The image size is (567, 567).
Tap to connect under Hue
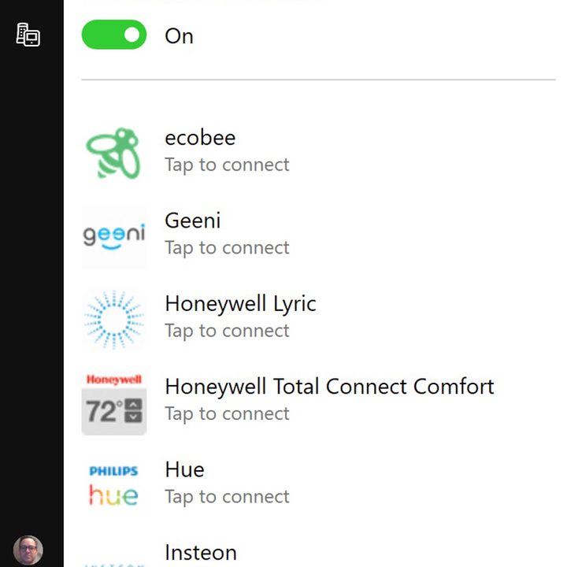227,497
